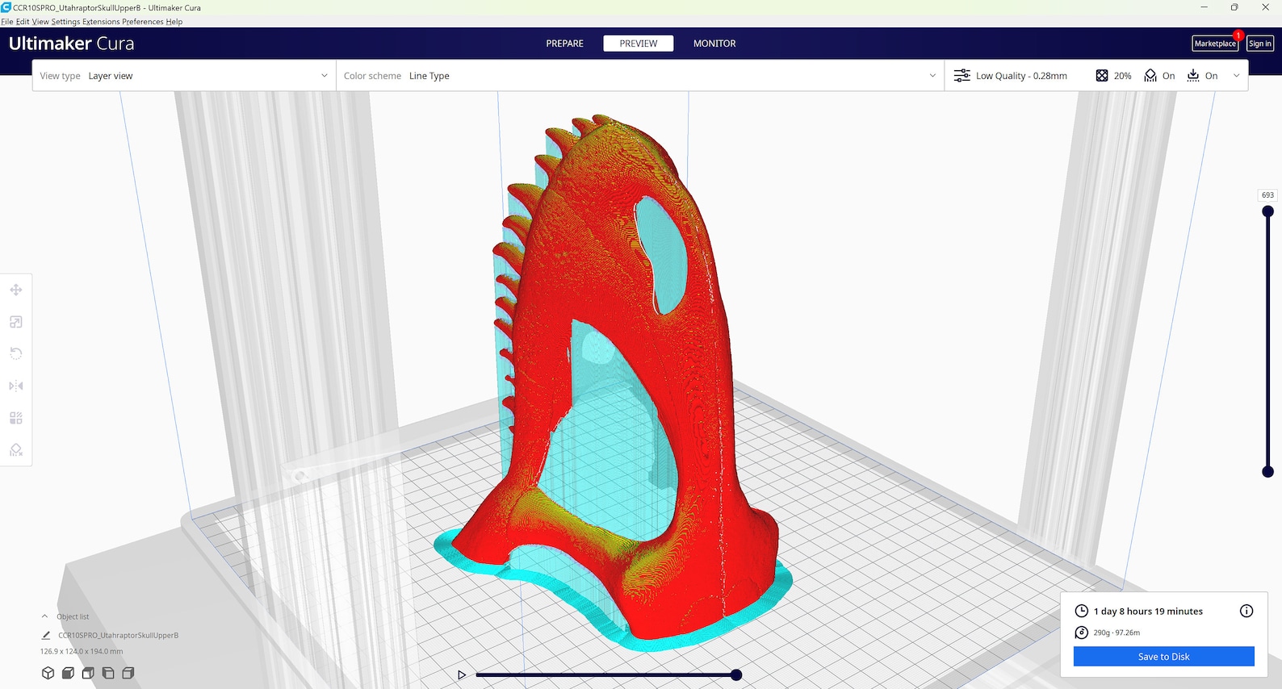
Task: Click the print time clock icon
Action: pos(1082,611)
